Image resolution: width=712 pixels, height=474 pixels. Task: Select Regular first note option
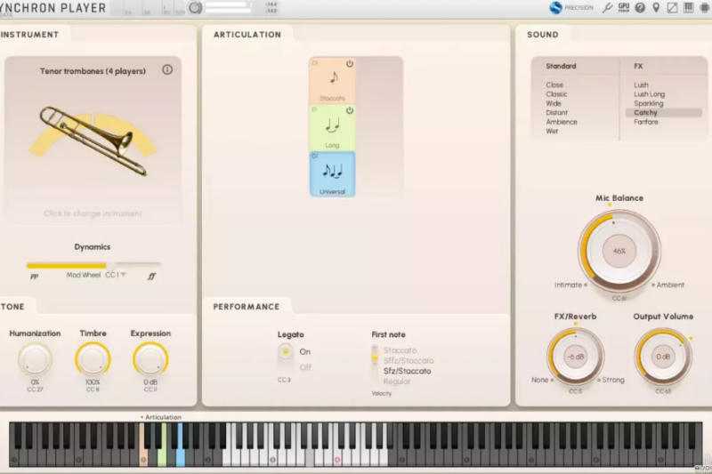tap(397, 382)
